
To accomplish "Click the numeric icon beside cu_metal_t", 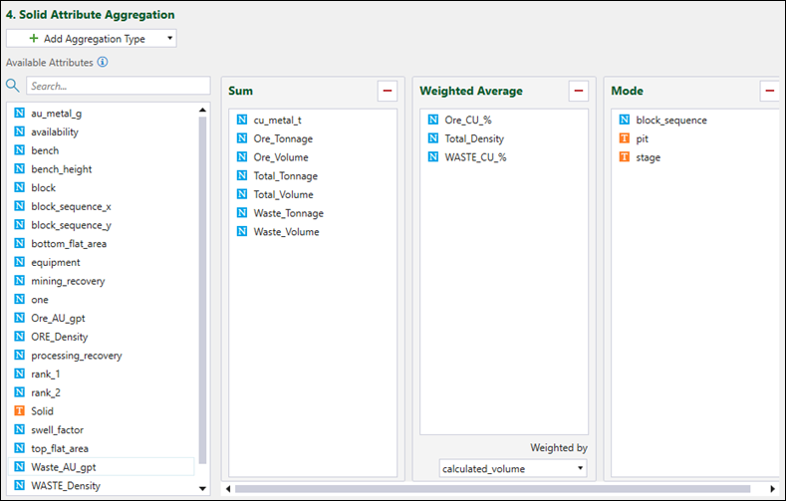I will pyautogui.click(x=242, y=120).
